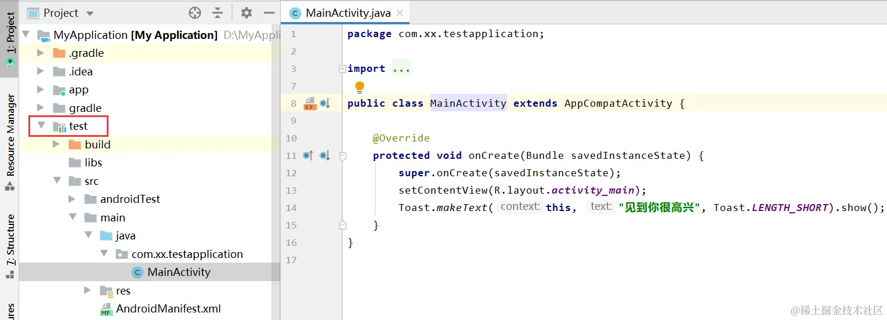Image resolution: width=887 pixels, height=320 pixels.
Task: Click the Structure side tab icon
Action: click(x=10, y=274)
